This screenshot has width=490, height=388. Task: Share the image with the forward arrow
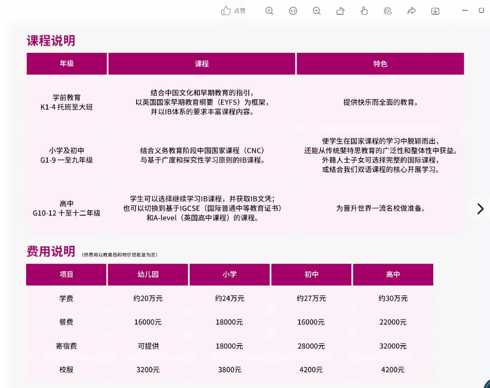[412, 11]
